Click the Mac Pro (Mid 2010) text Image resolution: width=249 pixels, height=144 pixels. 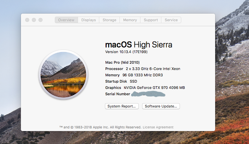tap(122, 62)
